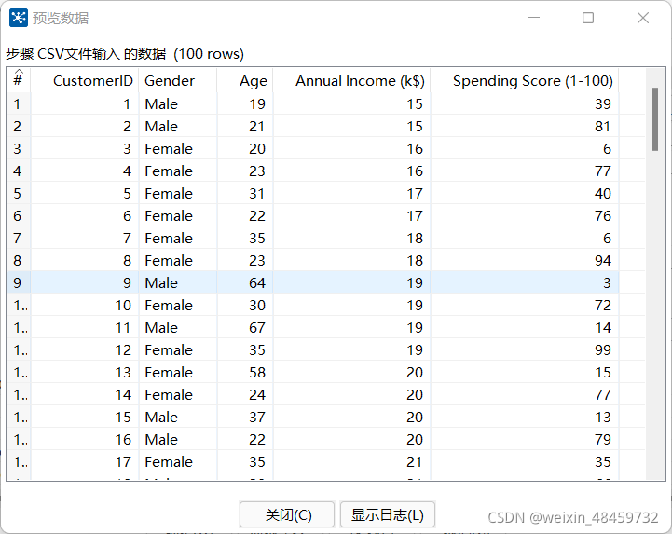Click the Kettle app icon in title bar
Screen dimensions: 672x534
coord(19,18)
